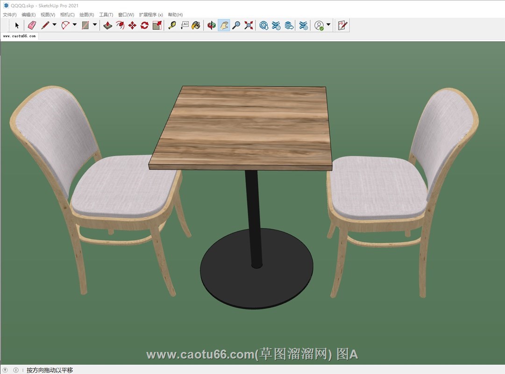Select the Rotate tool
This screenshot has width=505, height=374.
pos(144,25)
